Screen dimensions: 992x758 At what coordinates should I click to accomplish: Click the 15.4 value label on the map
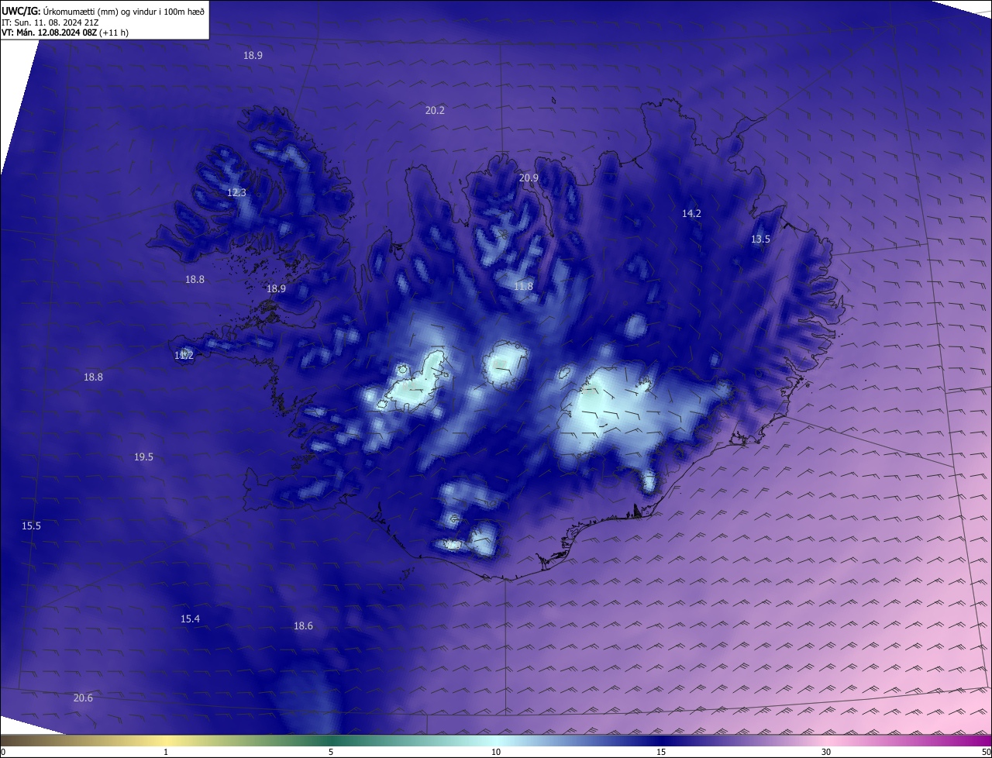coord(190,619)
